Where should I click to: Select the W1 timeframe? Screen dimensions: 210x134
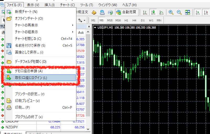(x=151, y=21)
